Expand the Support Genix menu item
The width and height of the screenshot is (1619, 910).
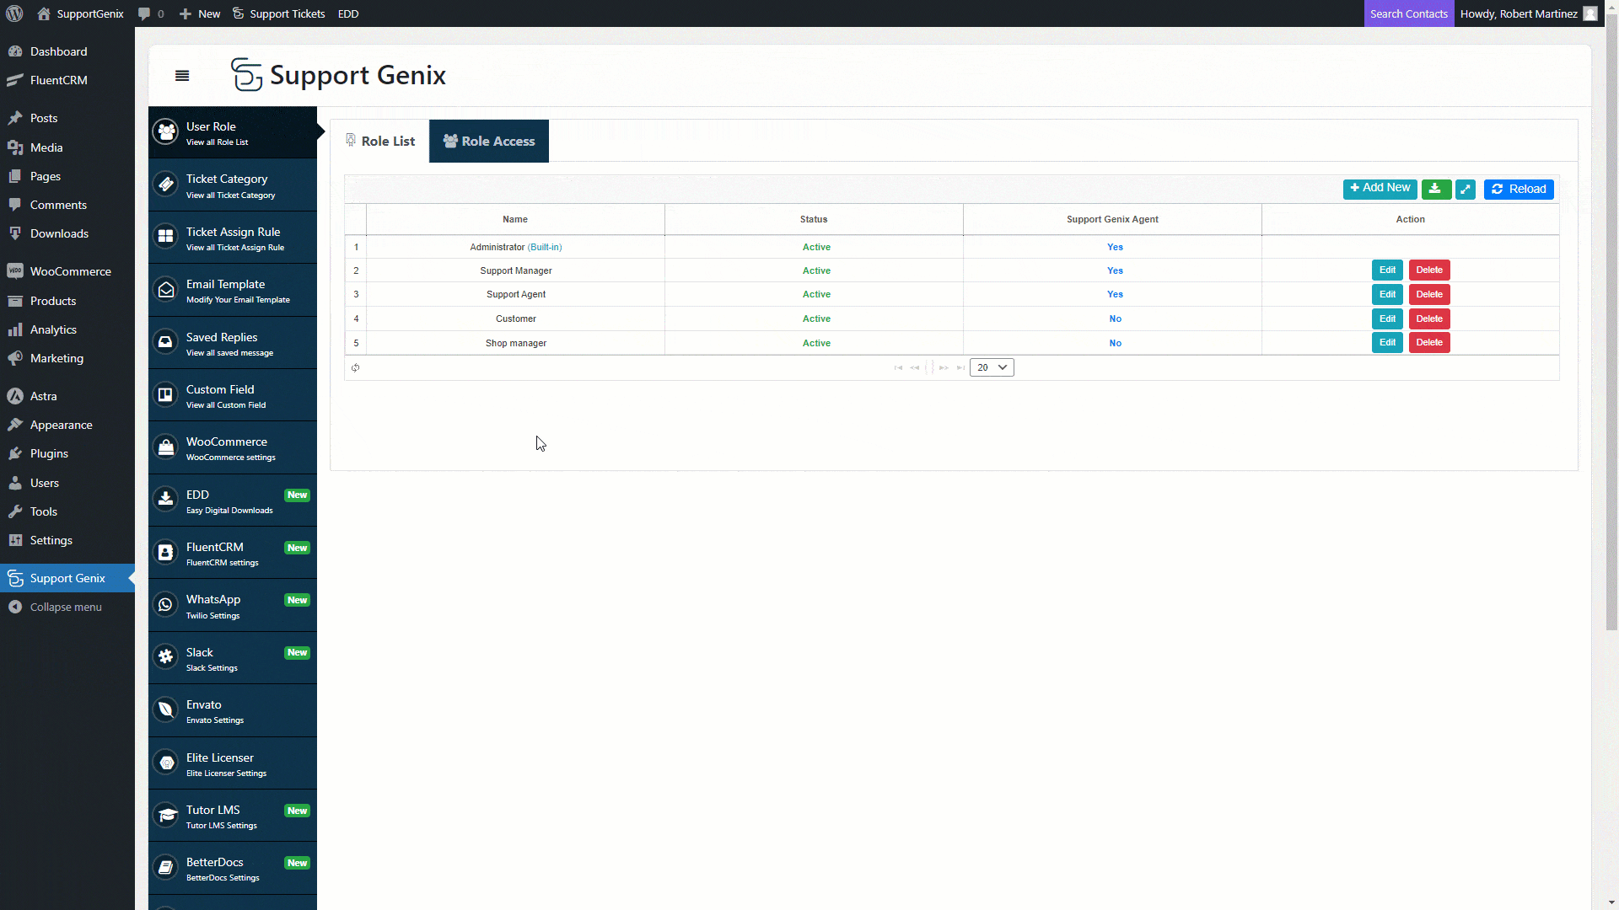click(67, 576)
